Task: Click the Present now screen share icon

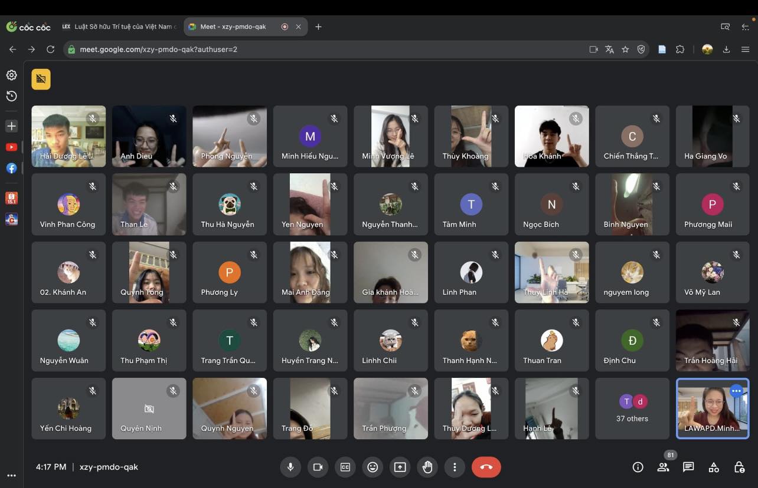Action: pyautogui.click(x=400, y=467)
